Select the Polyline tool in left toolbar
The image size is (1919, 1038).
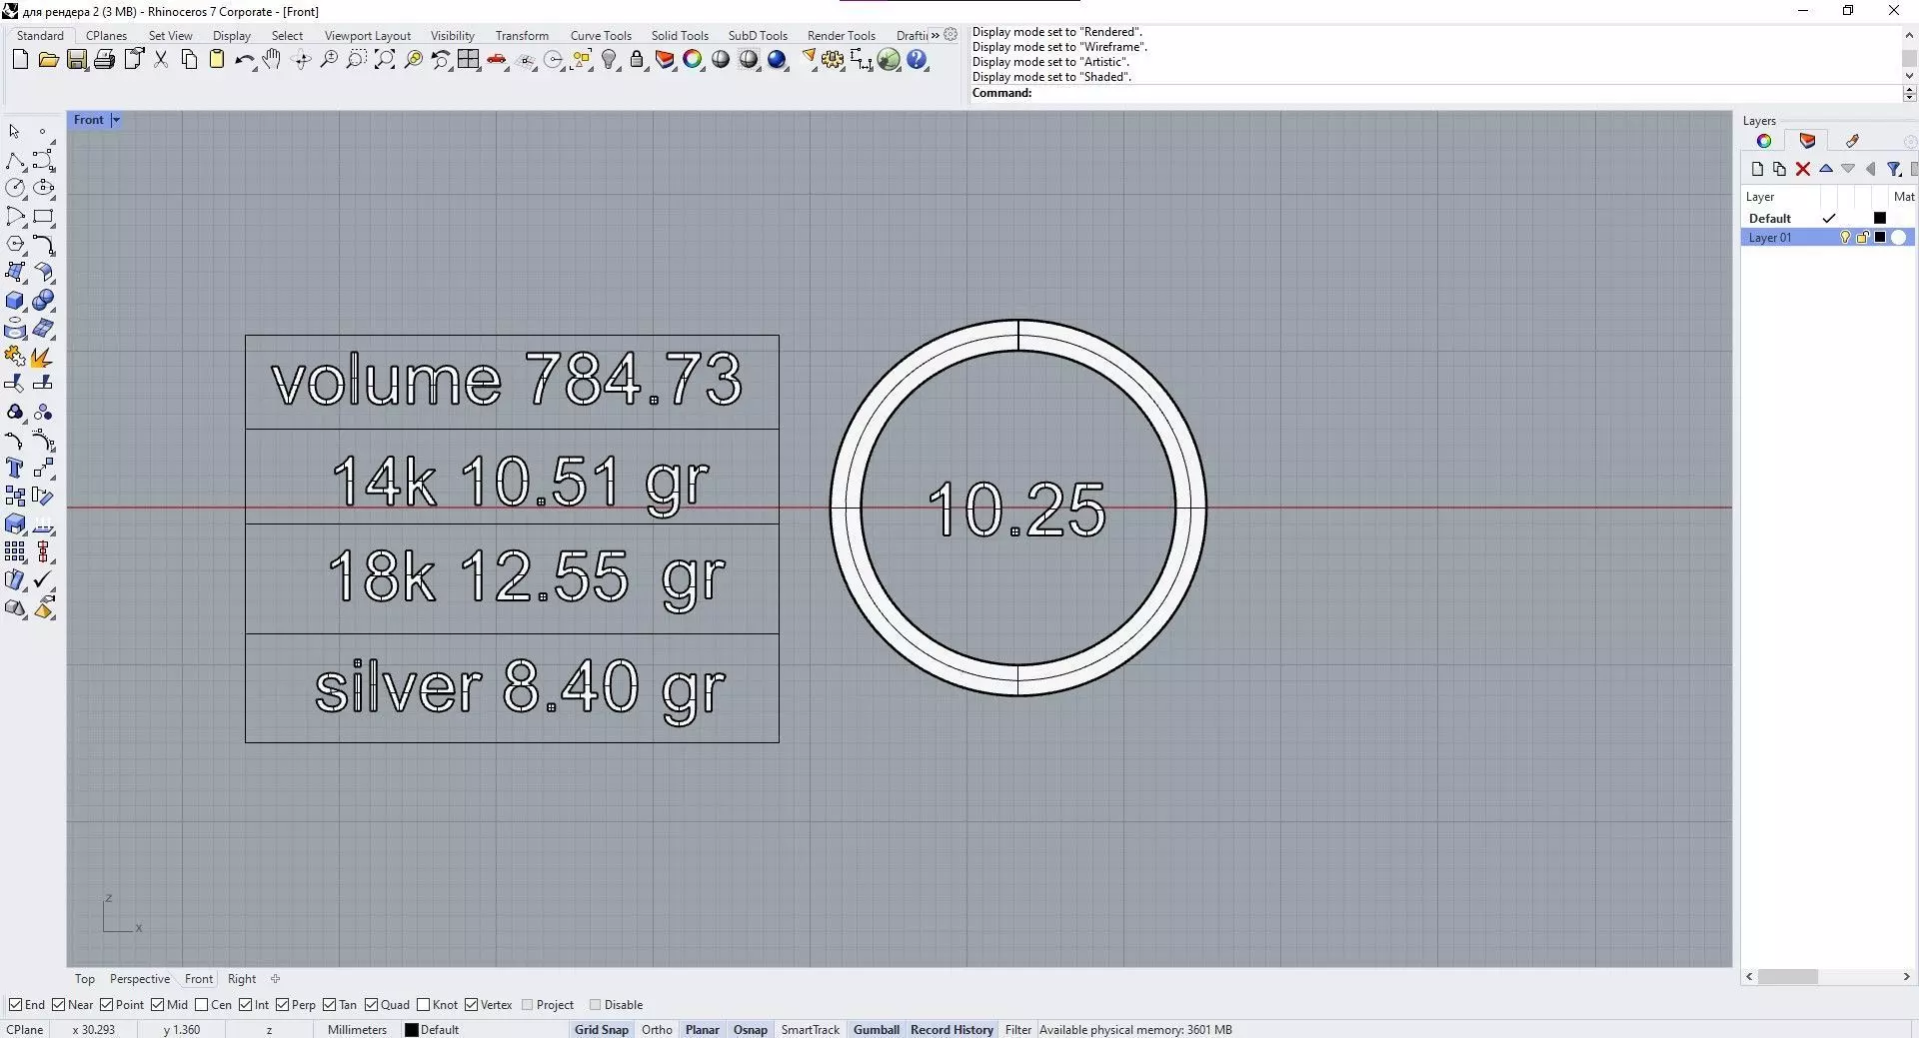[15, 161]
